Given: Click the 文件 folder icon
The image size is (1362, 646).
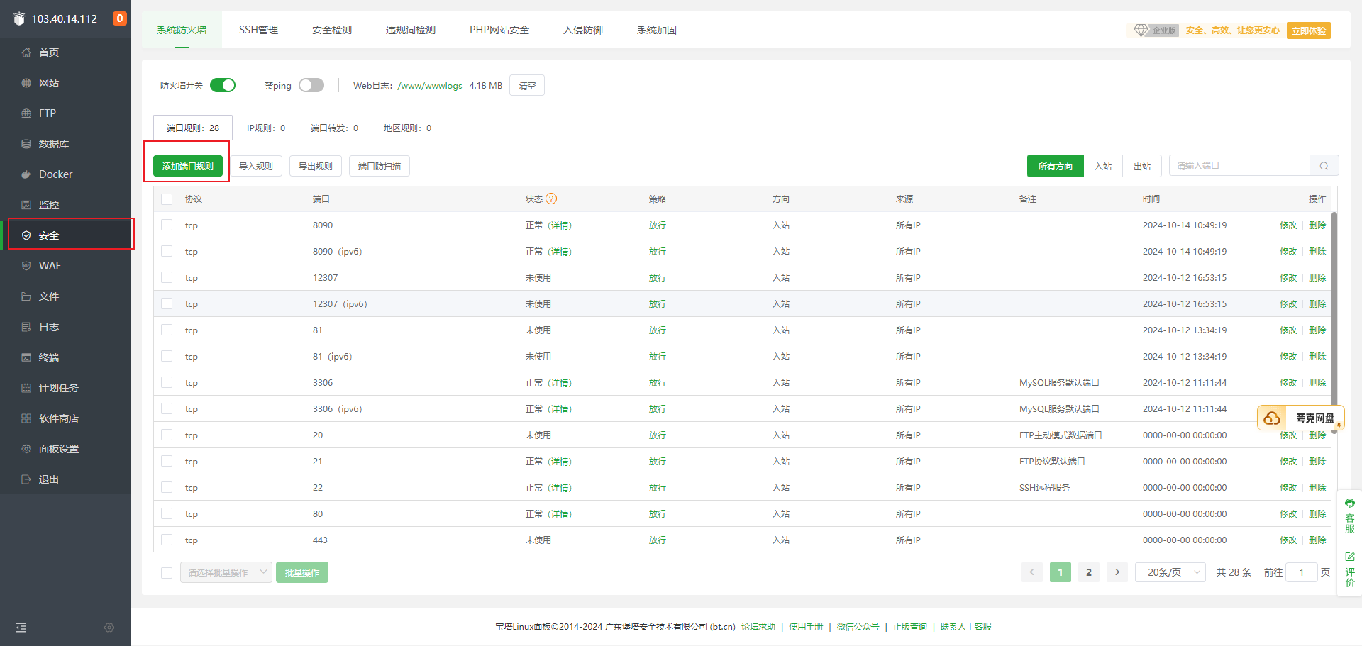Looking at the screenshot, I should point(26,296).
